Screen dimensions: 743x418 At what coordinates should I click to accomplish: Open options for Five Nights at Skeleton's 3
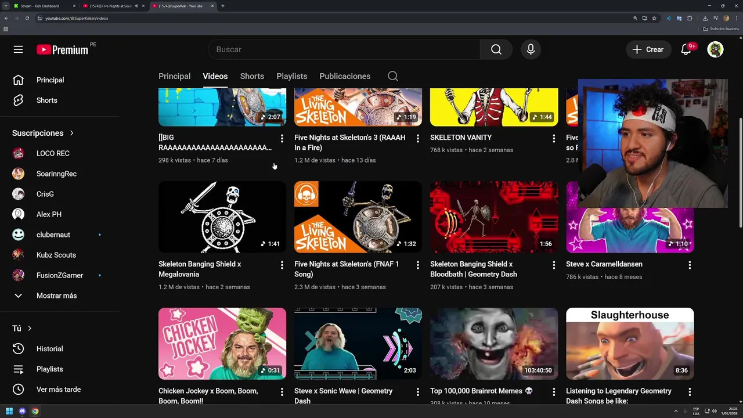click(x=418, y=138)
